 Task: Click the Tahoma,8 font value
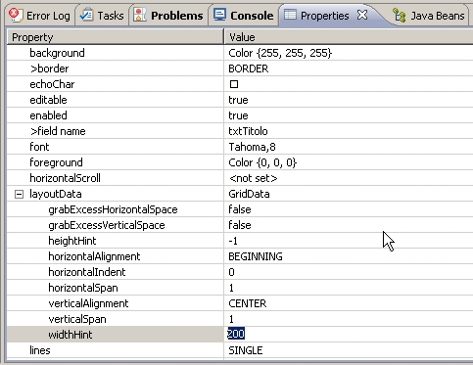pos(252,147)
